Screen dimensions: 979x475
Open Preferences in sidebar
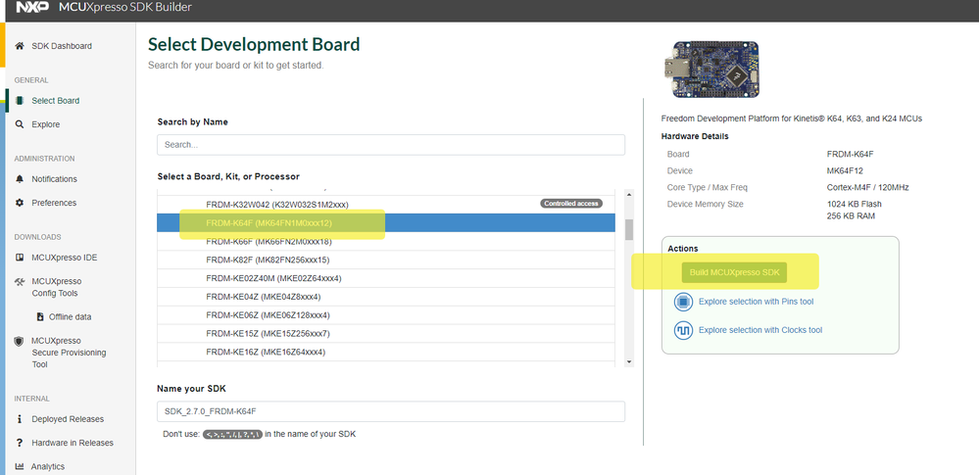point(54,203)
